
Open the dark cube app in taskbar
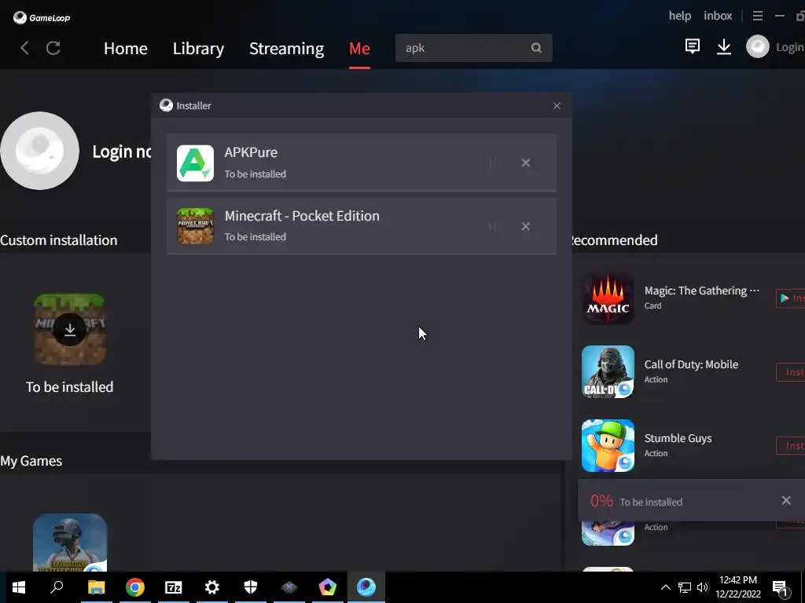point(289,587)
